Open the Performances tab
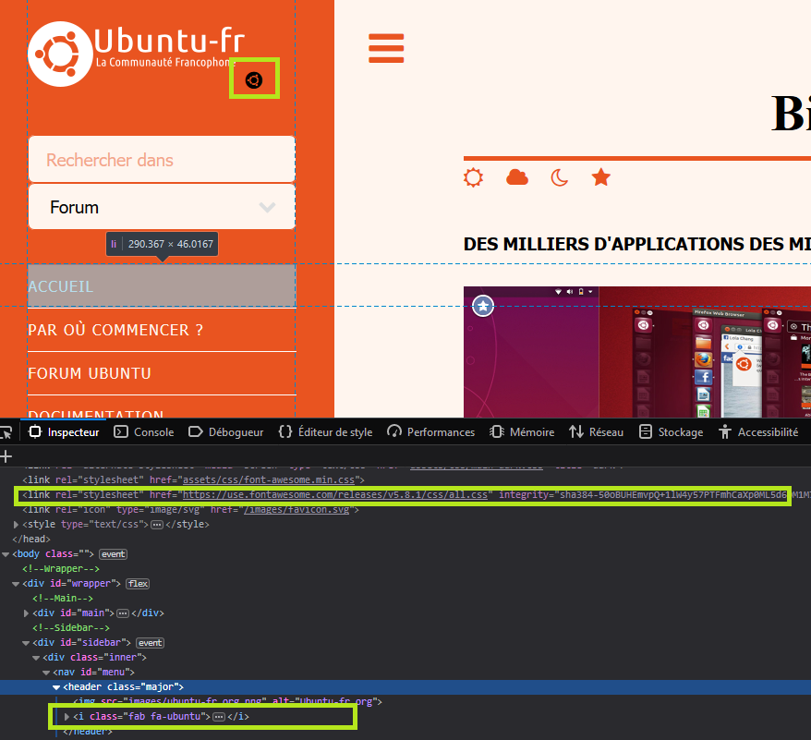This screenshot has width=811, height=740. click(430, 432)
